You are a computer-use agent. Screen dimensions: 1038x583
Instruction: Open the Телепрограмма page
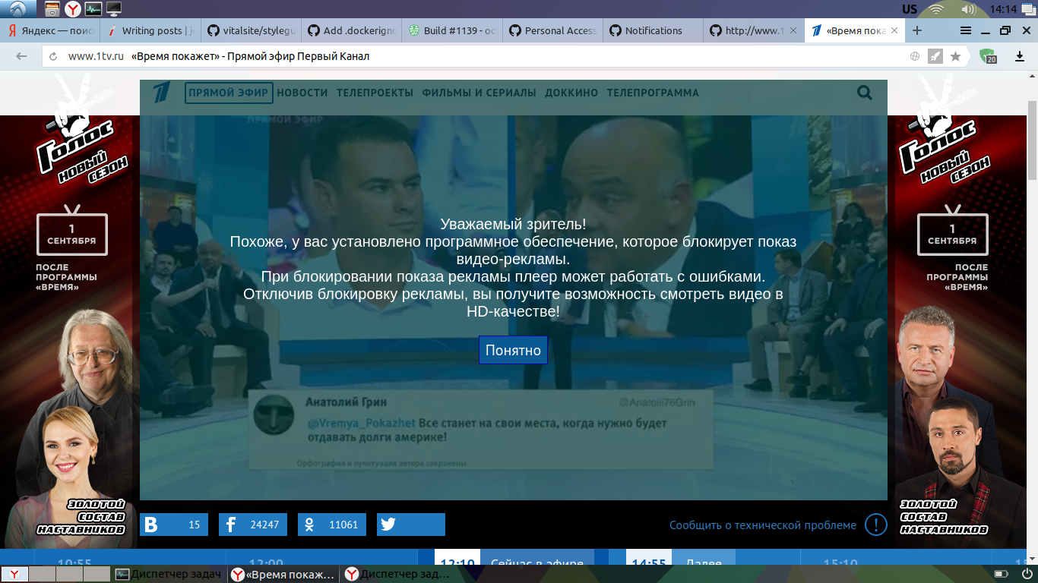(653, 93)
